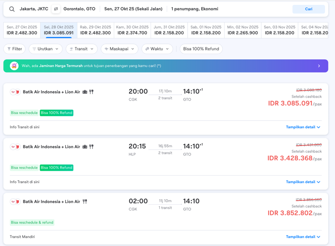Select the Sen, 27 Okt 2025 date tab
335x246 pixels.
coord(22,30)
